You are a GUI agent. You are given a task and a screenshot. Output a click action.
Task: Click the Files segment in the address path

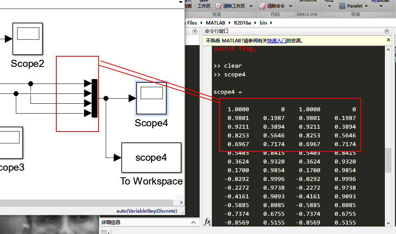pos(192,23)
